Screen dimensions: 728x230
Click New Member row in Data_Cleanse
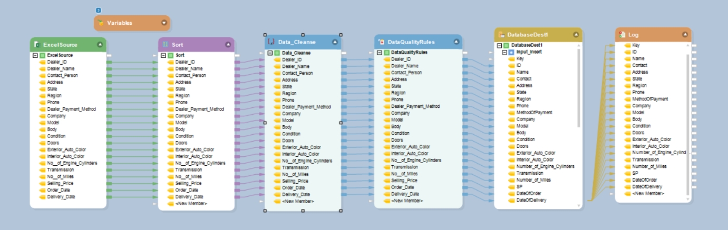(298, 201)
